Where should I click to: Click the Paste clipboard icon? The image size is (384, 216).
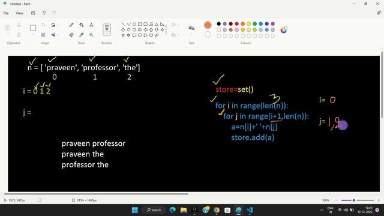[x=8, y=28]
